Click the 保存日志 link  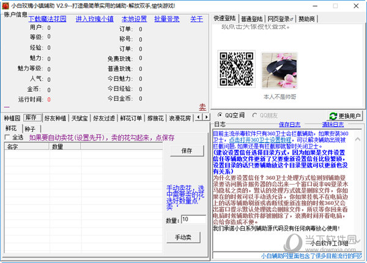tap(289, 125)
